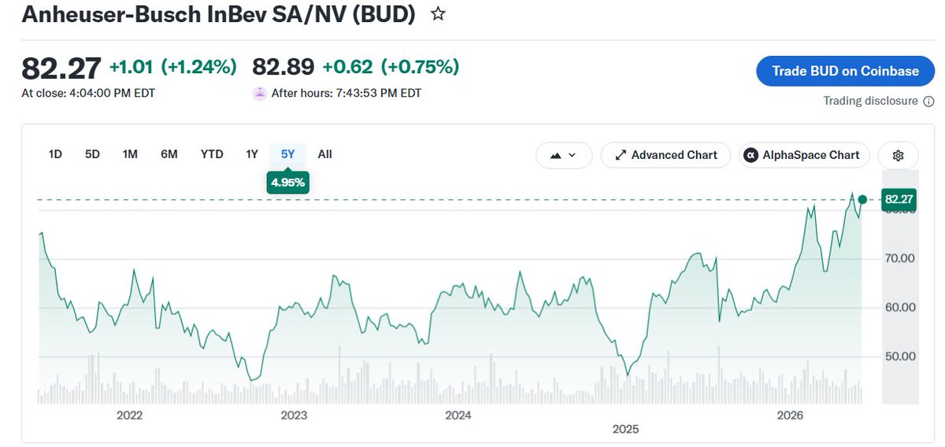Click Trade BUD on Coinbase button
The height and width of the screenshot is (447, 945).
click(x=845, y=71)
